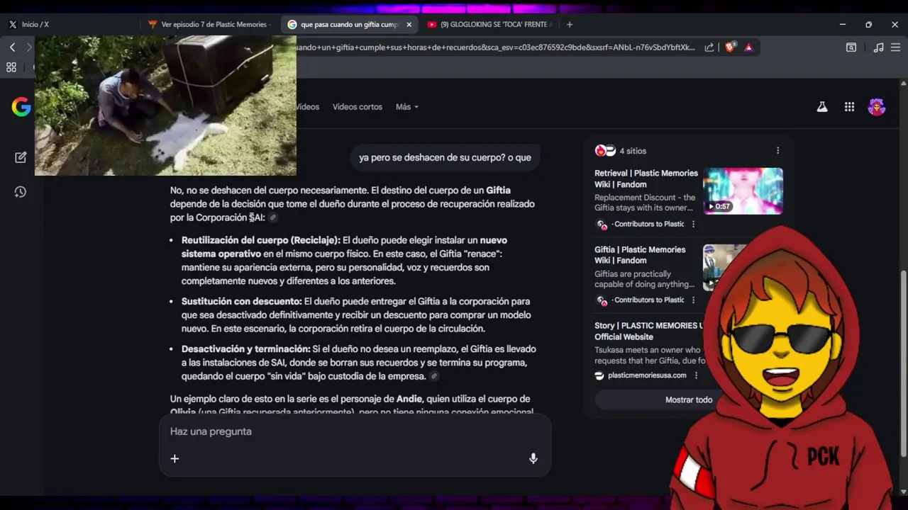Switch to the GLOGLOKING YouTube tab

tap(489, 24)
